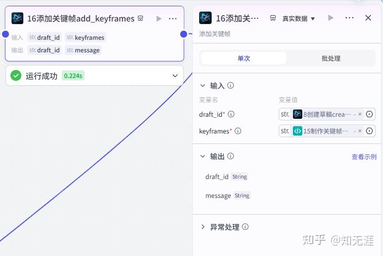The height and width of the screenshot is (256, 383).
Task: Open the more options menu on node card
Action: click(173, 18)
